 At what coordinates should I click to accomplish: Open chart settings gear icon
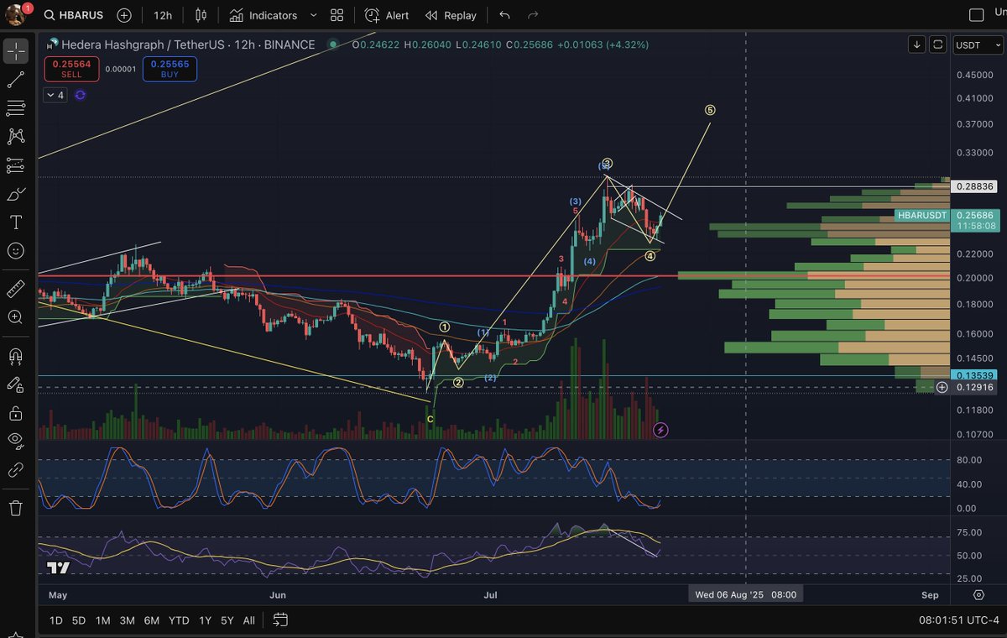pos(978,594)
